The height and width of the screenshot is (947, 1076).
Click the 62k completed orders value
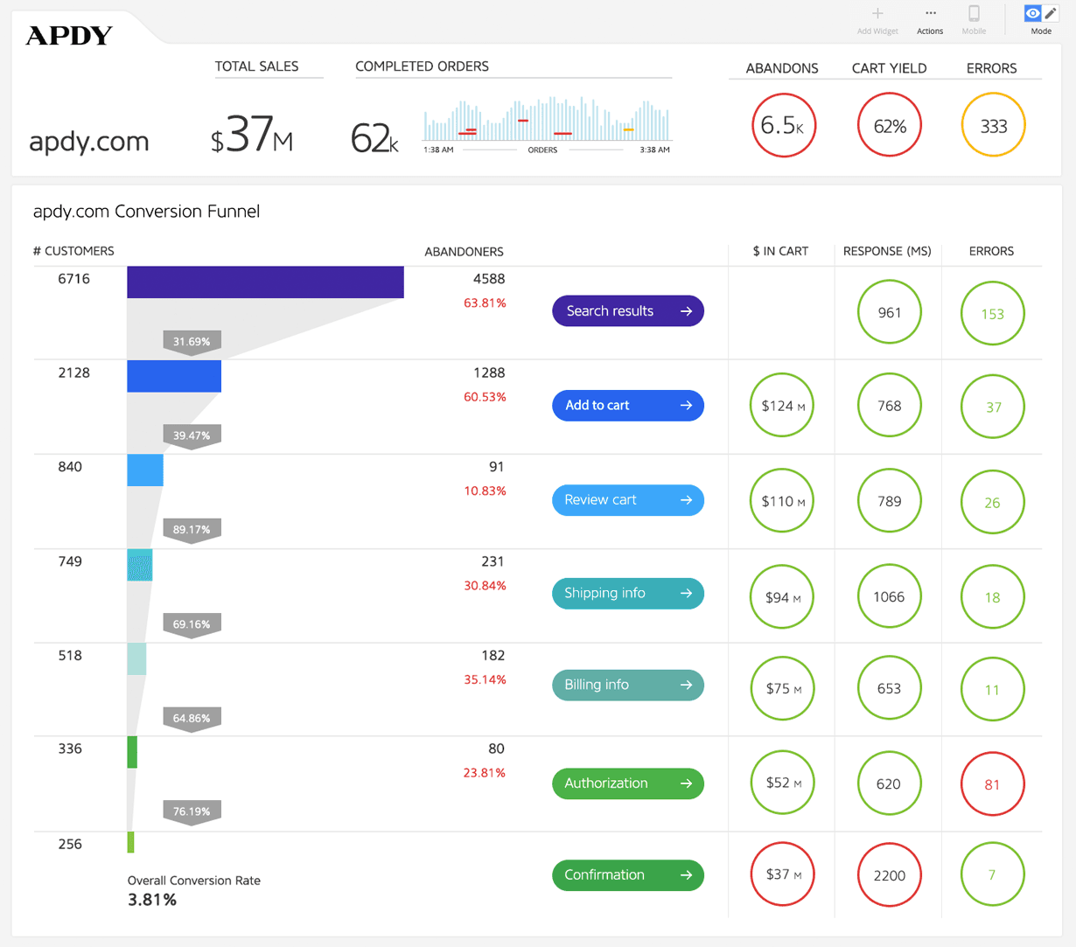pyautogui.click(x=374, y=138)
